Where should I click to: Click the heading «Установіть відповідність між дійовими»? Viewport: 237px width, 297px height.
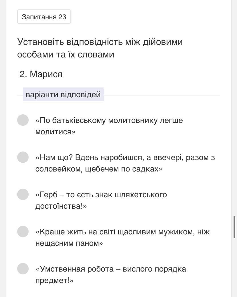click(x=100, y=42)
